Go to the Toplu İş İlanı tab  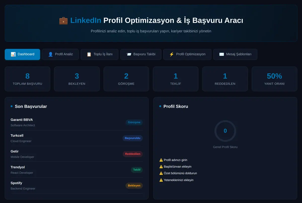point(99,54)
